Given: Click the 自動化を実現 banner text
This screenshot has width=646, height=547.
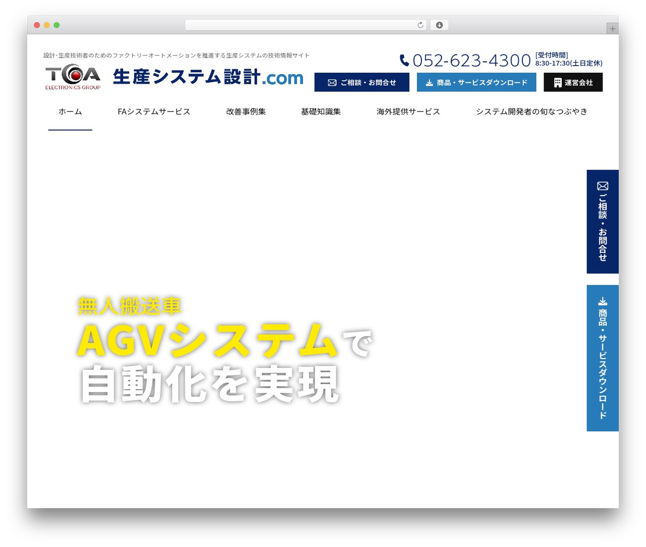Looking at the screenshot, I should (209, 385).
